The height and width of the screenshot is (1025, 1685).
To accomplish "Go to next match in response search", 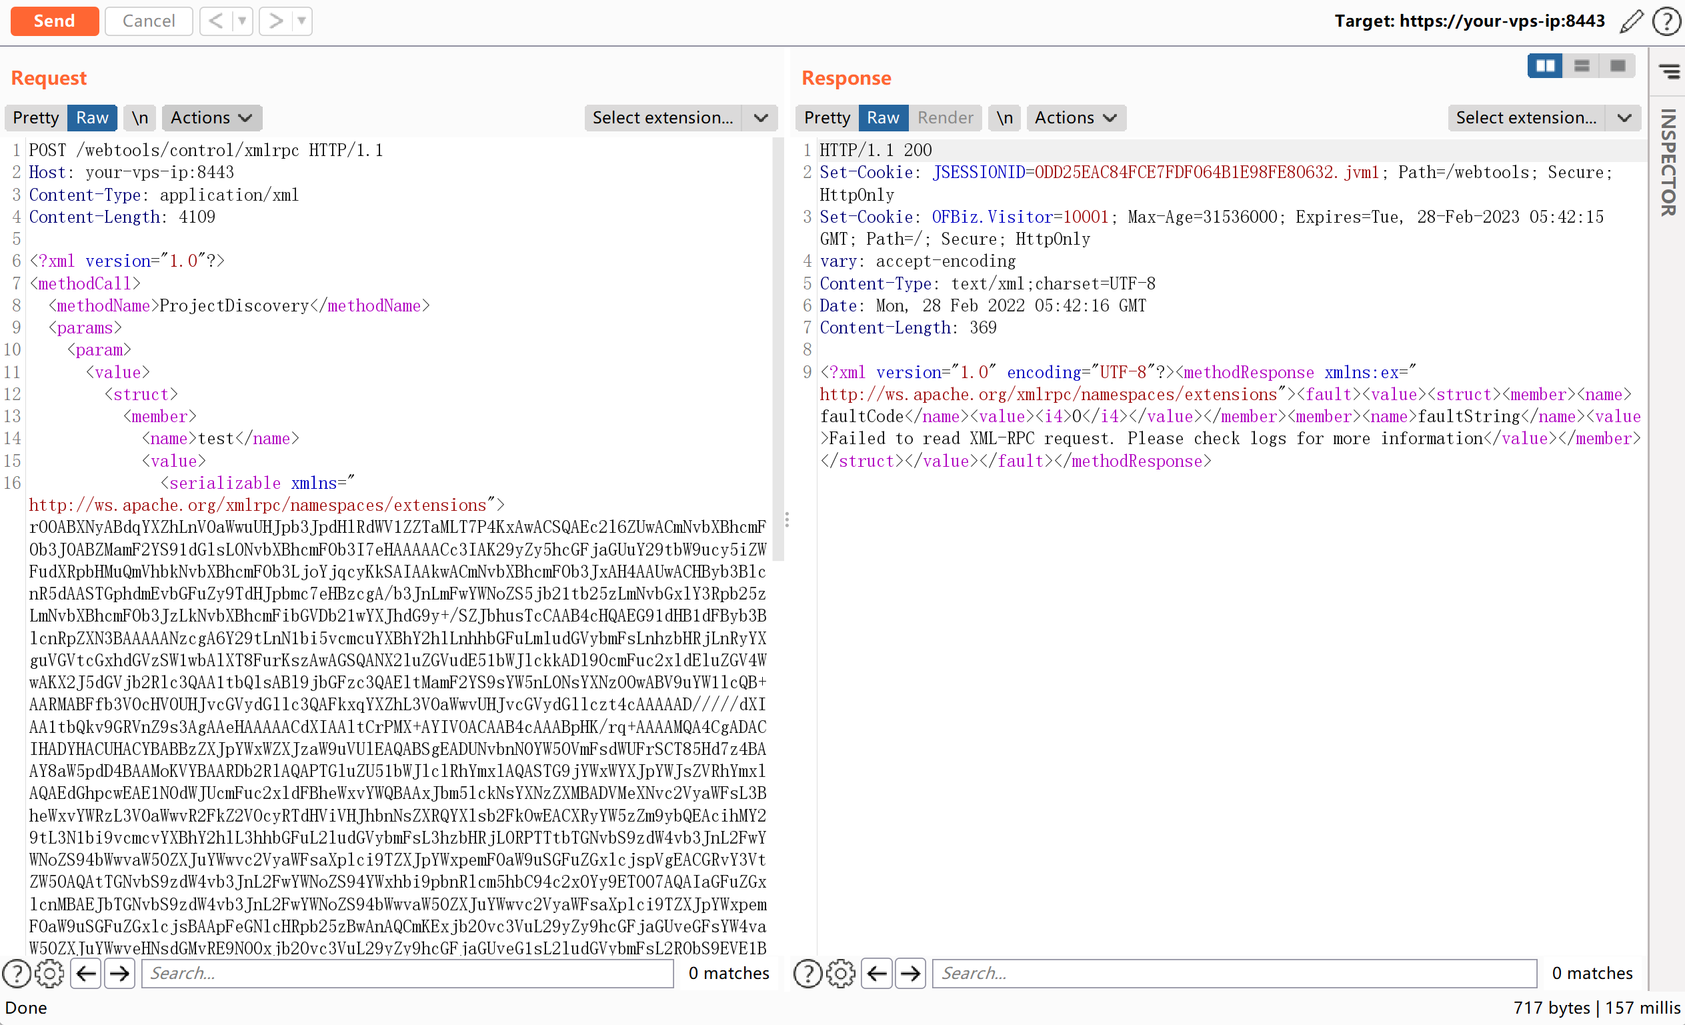I will coord(910,973).
